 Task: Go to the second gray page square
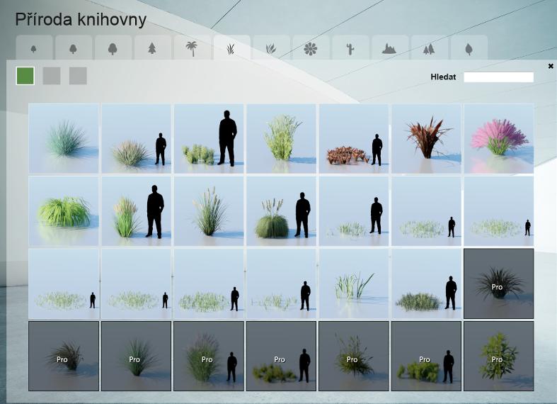[52, 76]
